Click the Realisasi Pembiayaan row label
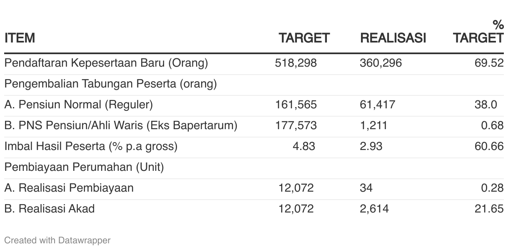 pyautogui.click(x=69, y=188)
